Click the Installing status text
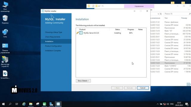This screenshot has height=107, width=191. pyautogui.click(x=117, y=33)
